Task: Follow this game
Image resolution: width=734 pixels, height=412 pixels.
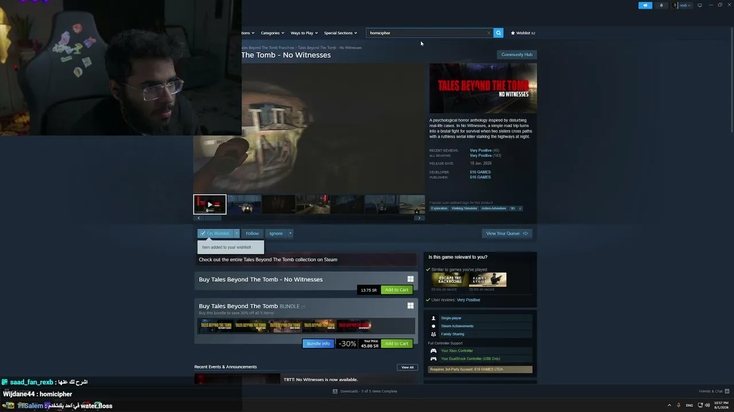Action: (x=252, y=233)
